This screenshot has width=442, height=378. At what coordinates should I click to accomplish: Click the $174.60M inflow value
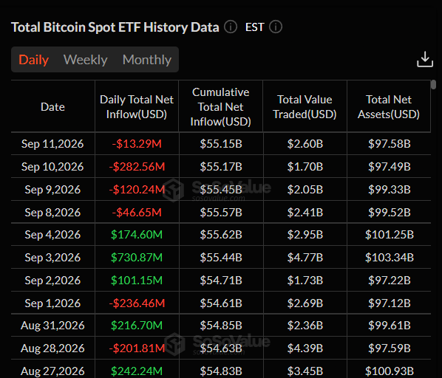click(x=137, y=235)
